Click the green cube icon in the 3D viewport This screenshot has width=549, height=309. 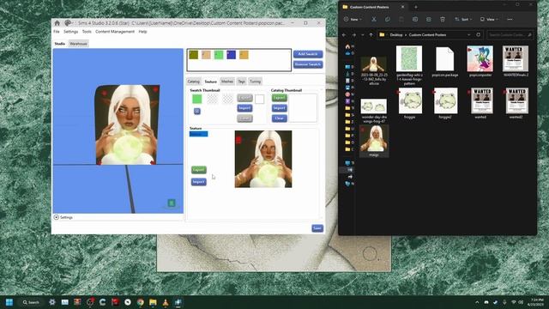172,203
